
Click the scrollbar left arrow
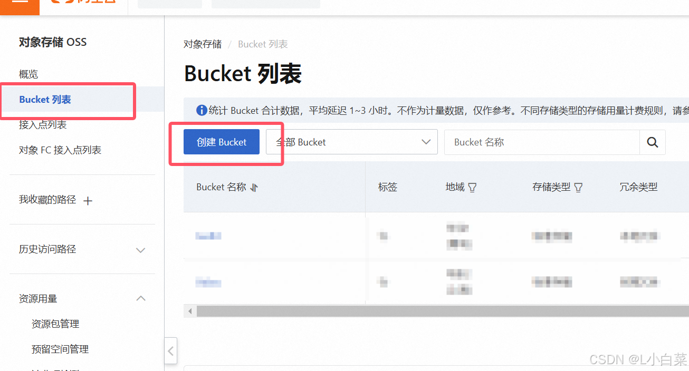tap(190, 311)
